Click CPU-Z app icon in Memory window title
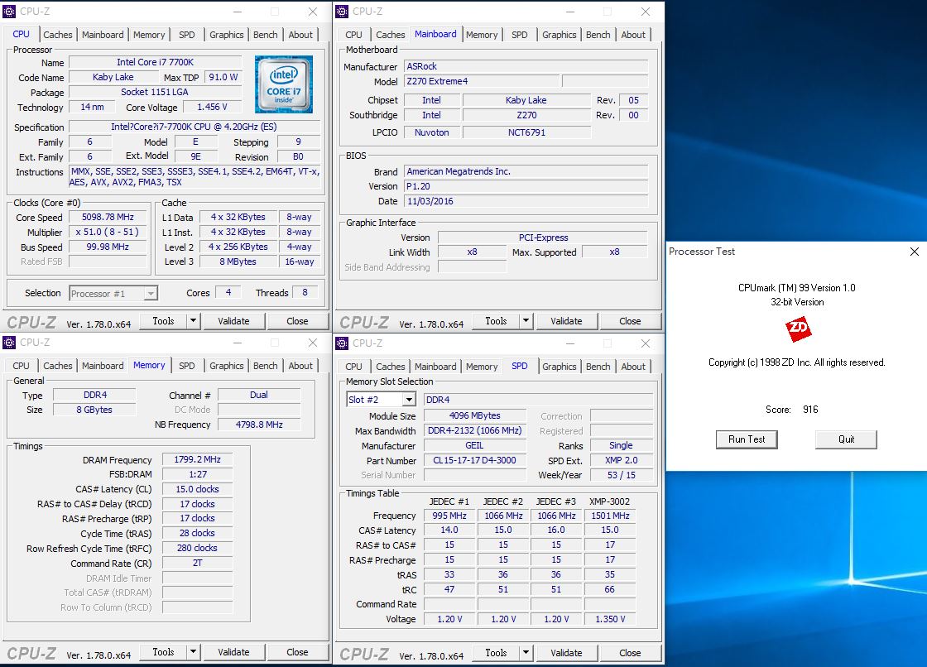Screen dimensions: 927x667 (x=9, y=343)
